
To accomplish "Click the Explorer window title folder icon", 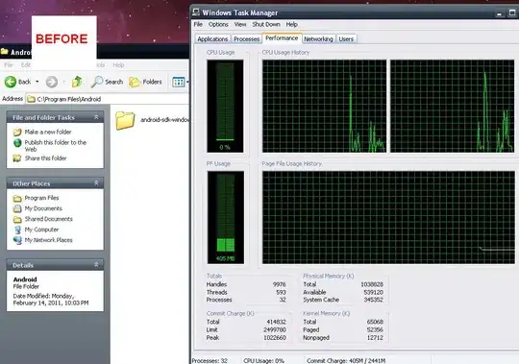I will coord(4,52).
